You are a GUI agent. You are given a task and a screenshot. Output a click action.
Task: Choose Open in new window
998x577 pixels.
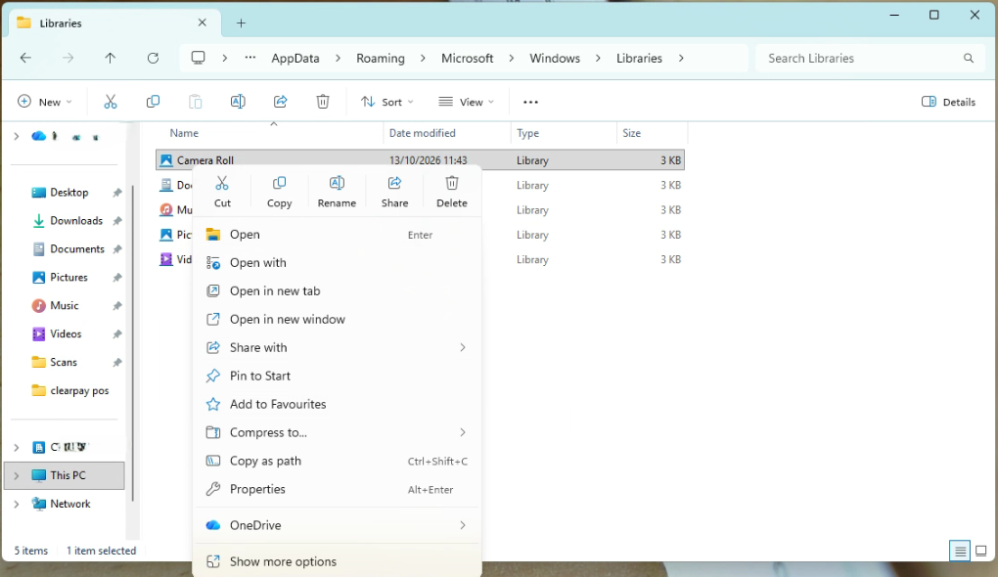coord(337,320)
